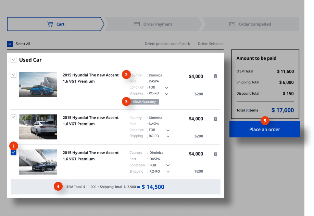314x216 pixels.
Task: Open the Condition dropdown for the silver Accent
Action: click(x=168, y=130)
